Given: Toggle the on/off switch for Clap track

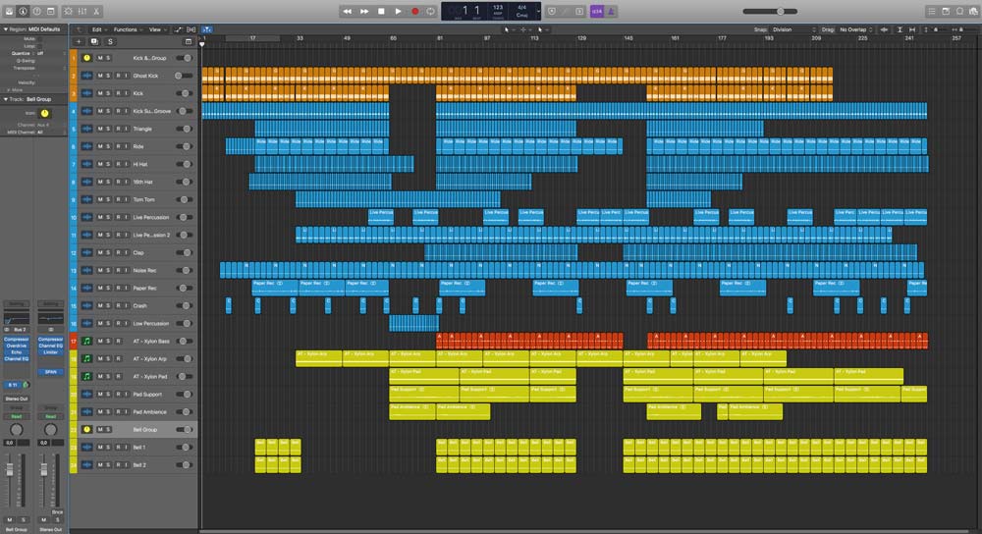Looking at the screenshot, I should tap(184, 252).
